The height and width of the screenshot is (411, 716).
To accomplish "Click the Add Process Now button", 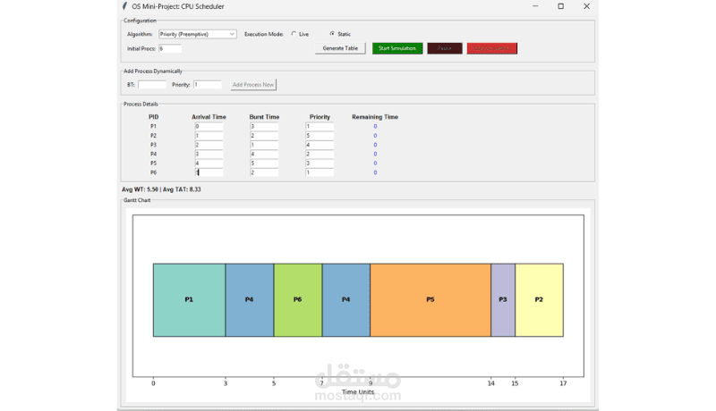I will [x=253, y=85].
